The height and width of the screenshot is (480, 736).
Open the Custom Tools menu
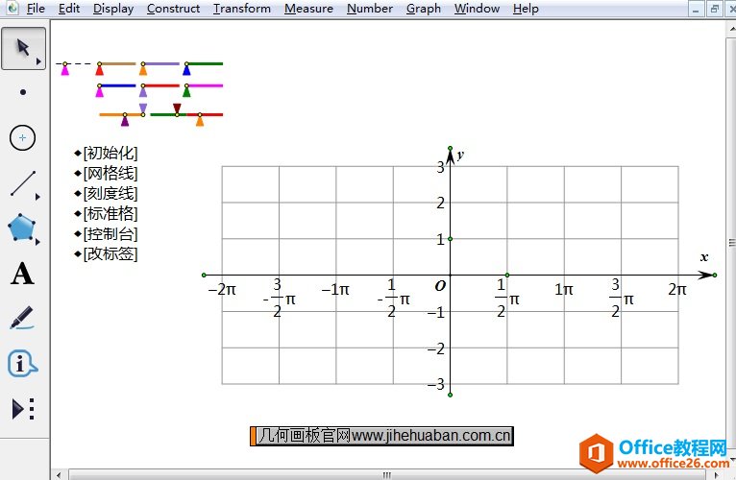point(23,409)
